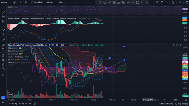
Task: Open emoji icons in left sidebar
Action: tap(3, 39)
